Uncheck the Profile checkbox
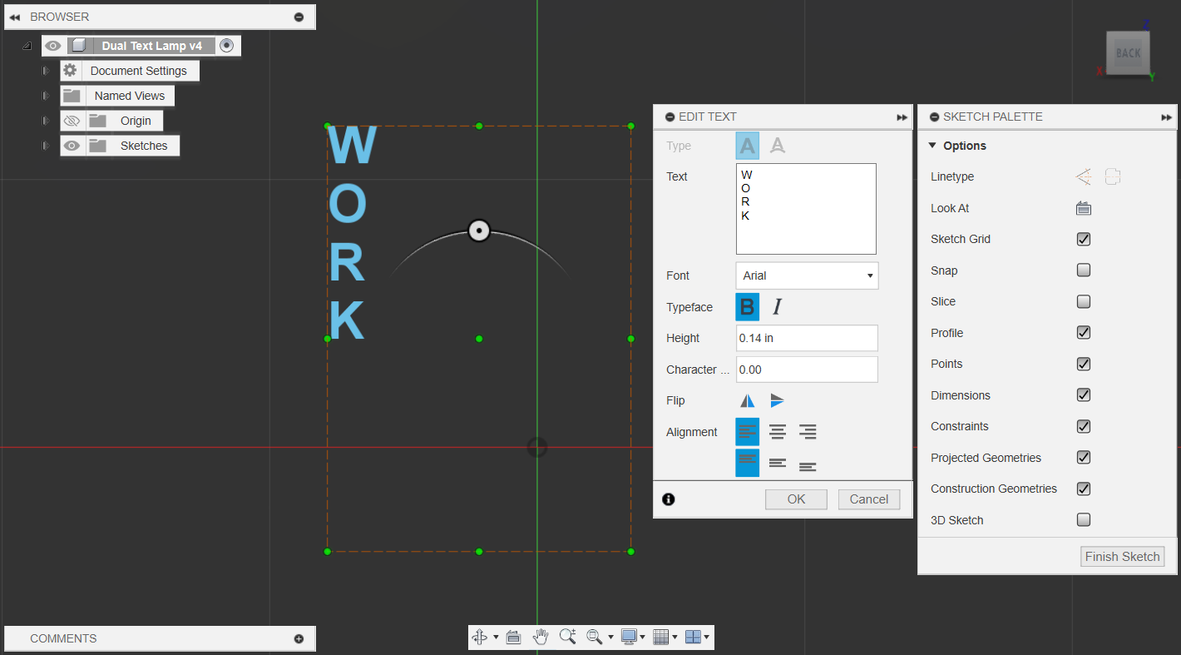Viewport: 1181px width, 655px height. tap(1084, 332)
